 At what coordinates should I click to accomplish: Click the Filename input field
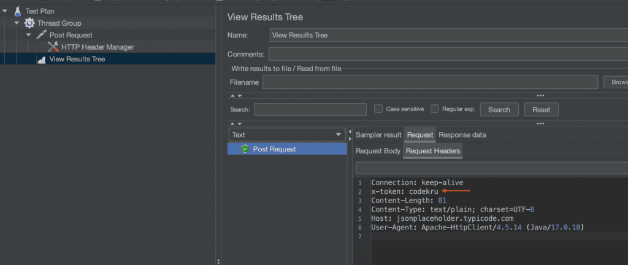click(429, 82)
